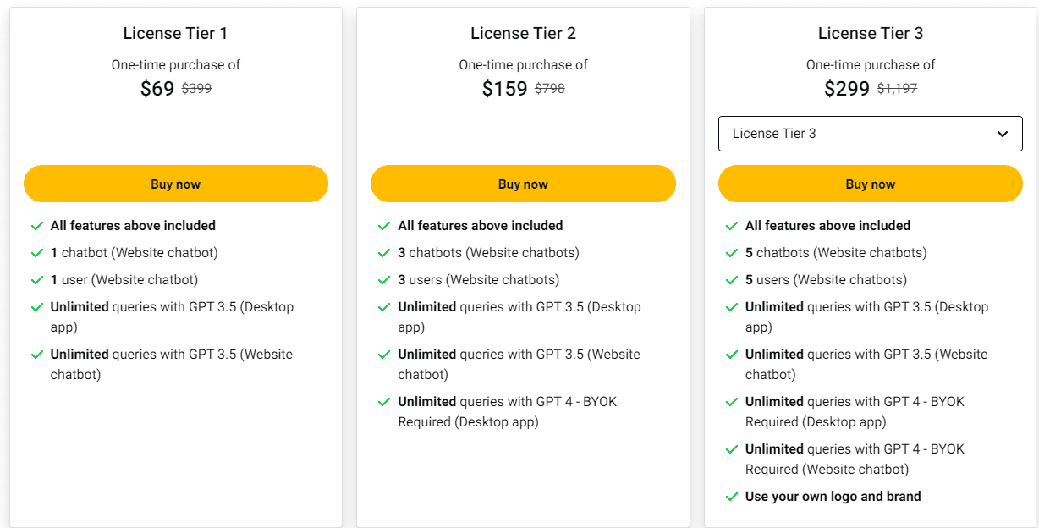The image size is (1039, 528).
Task: Click checkmark next to GPT 4 BYOK Desktop feature
Action: (733, 401)
